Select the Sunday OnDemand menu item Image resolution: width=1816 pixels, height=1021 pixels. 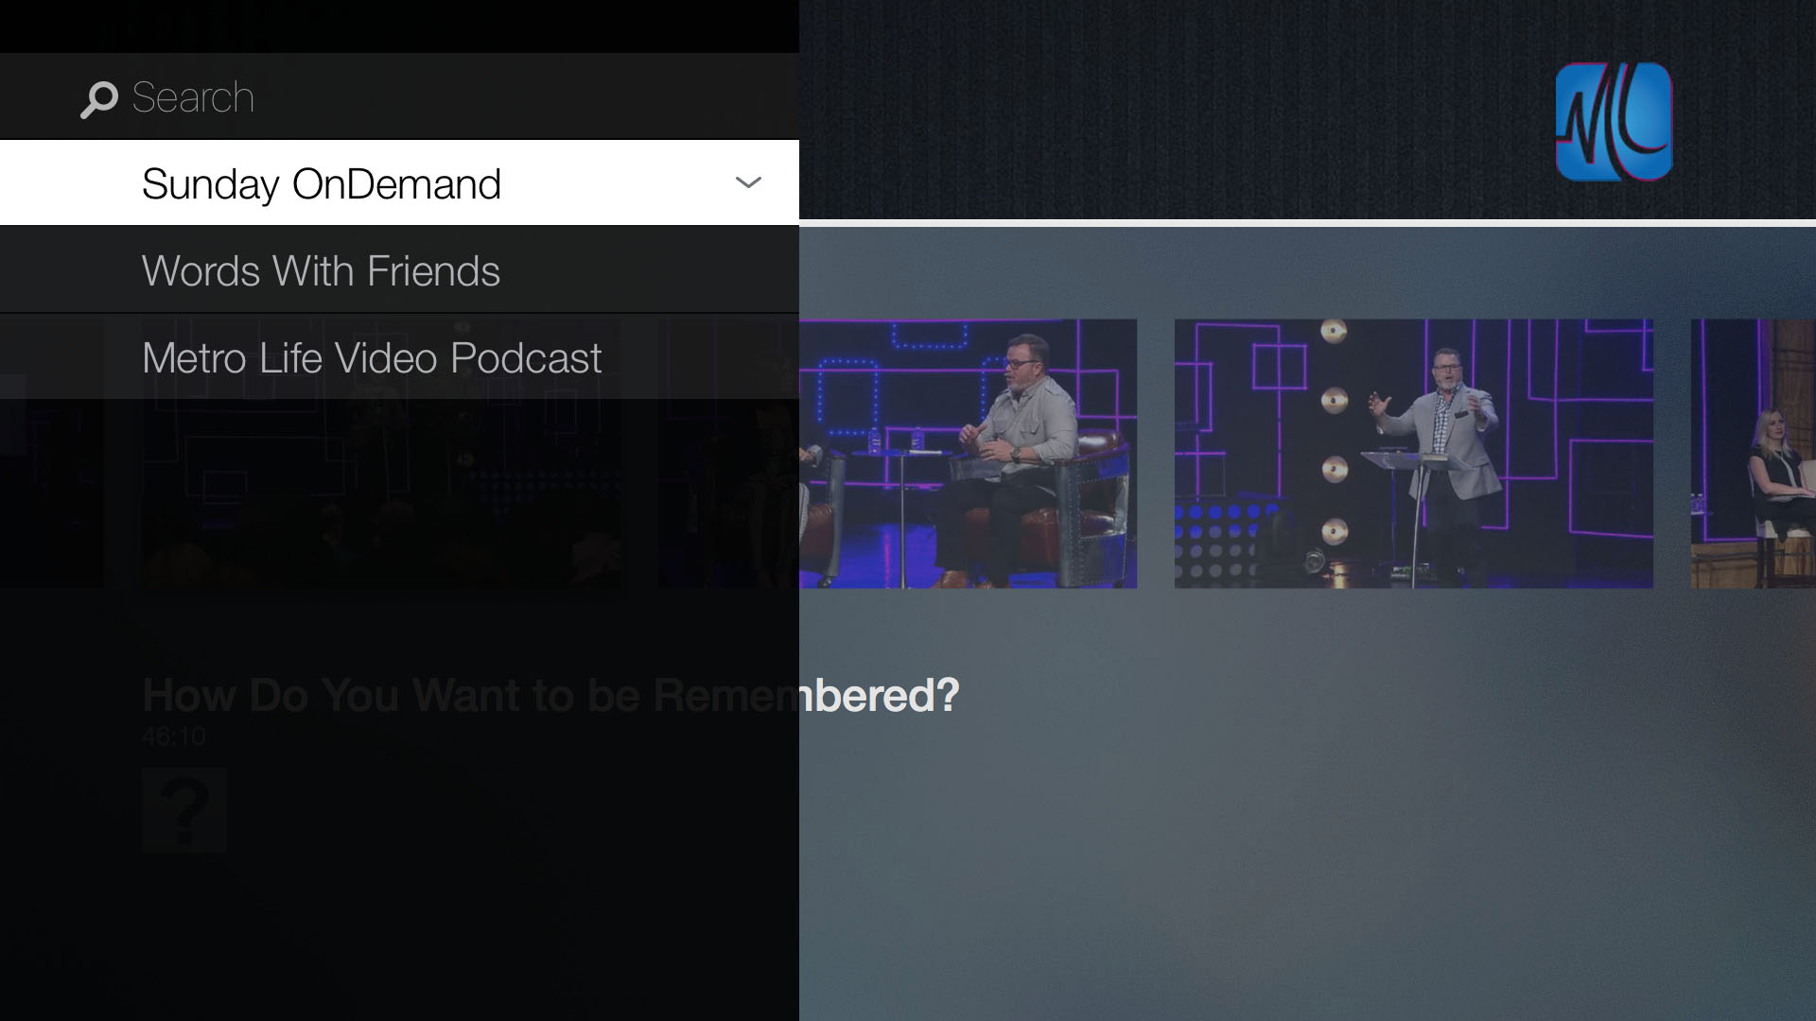point(399,182)
